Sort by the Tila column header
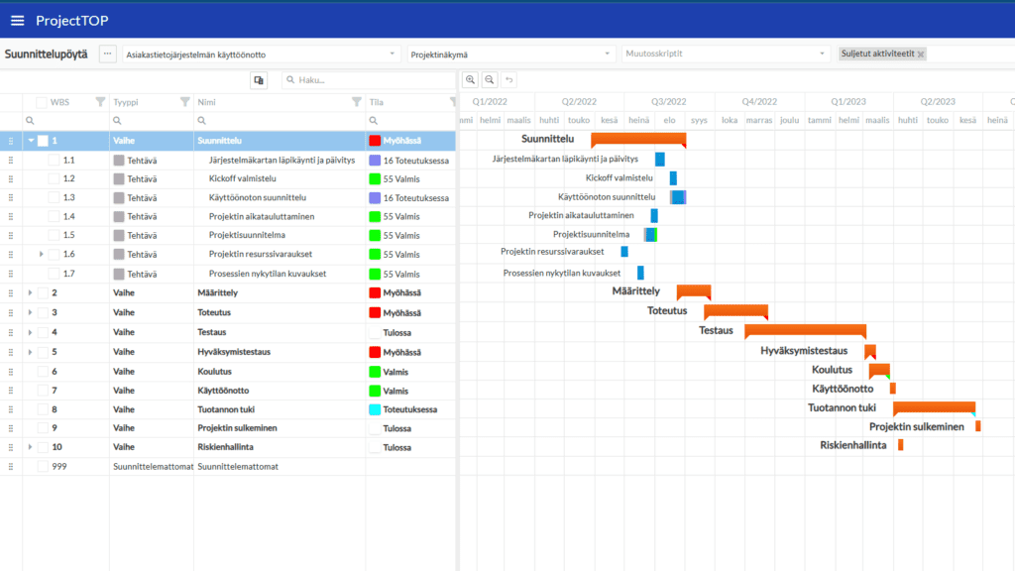Screen dimensions: 1015x571 coord(376,102)
